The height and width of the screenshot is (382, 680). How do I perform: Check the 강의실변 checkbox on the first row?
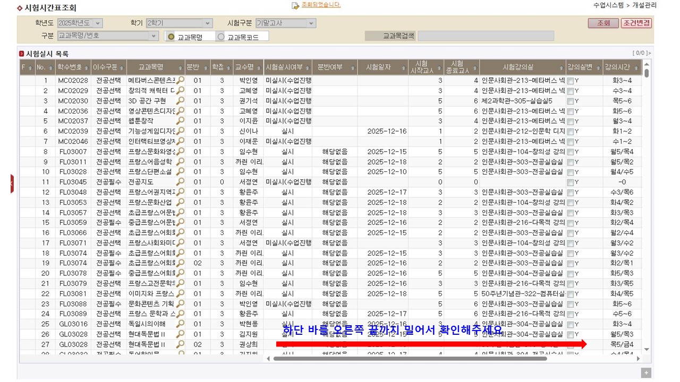571,81
